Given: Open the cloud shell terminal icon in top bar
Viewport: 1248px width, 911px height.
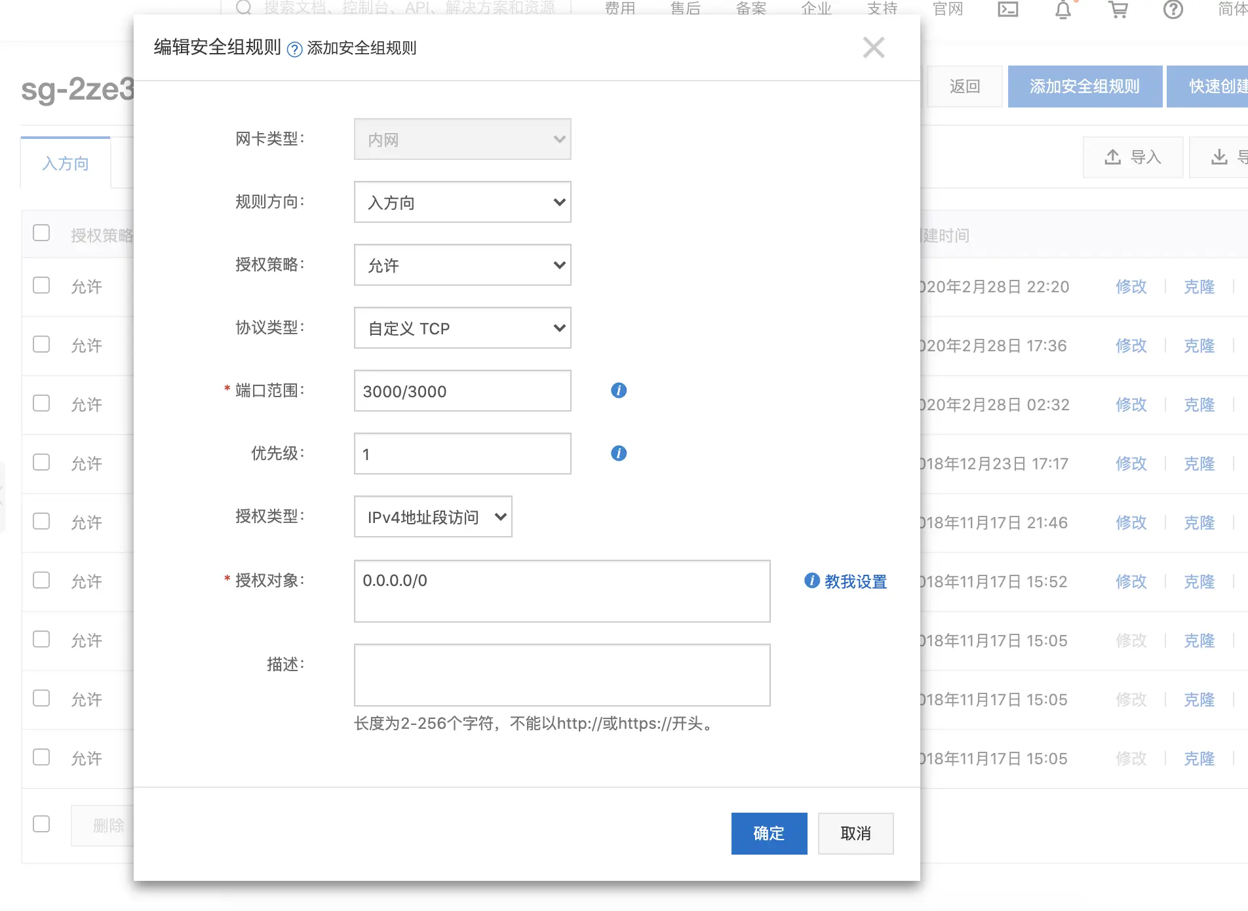Looking at the screenshot, I should (x=1008, y=9).
